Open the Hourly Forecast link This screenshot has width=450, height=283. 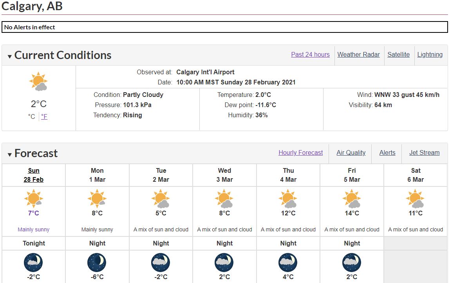click(300, 153)
